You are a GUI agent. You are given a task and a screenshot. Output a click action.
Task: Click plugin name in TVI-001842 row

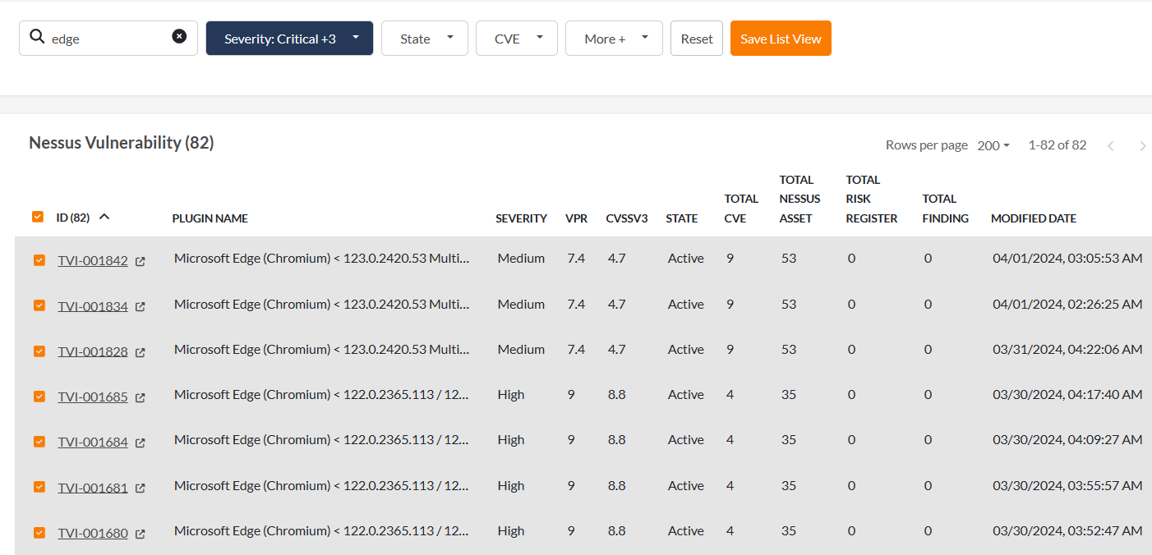[322, 259]
